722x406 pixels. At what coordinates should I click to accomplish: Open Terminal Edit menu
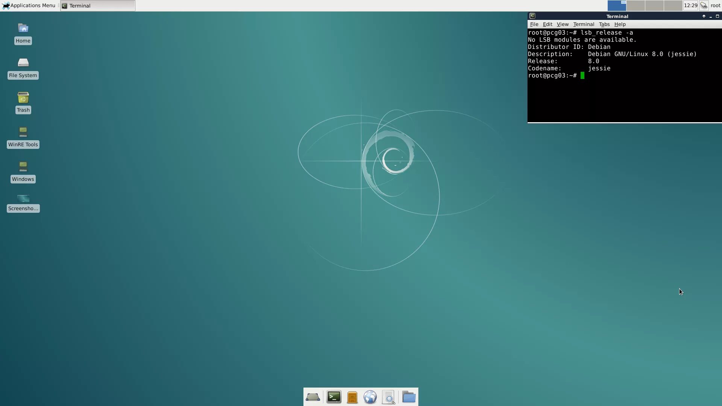pos(548,24)
